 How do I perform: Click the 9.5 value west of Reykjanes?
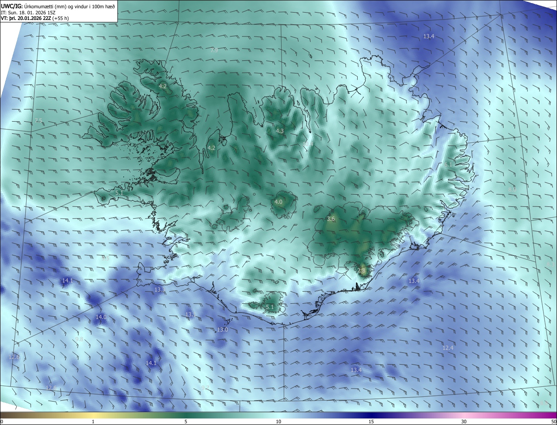click(x=105, y=259)
